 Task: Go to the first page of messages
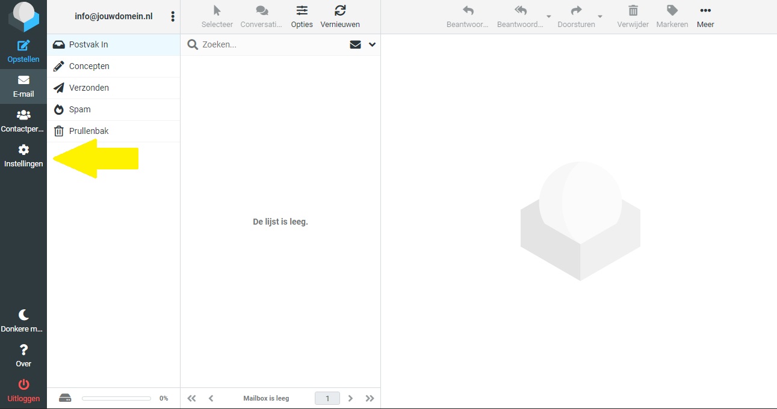click(x=191, y=398)
